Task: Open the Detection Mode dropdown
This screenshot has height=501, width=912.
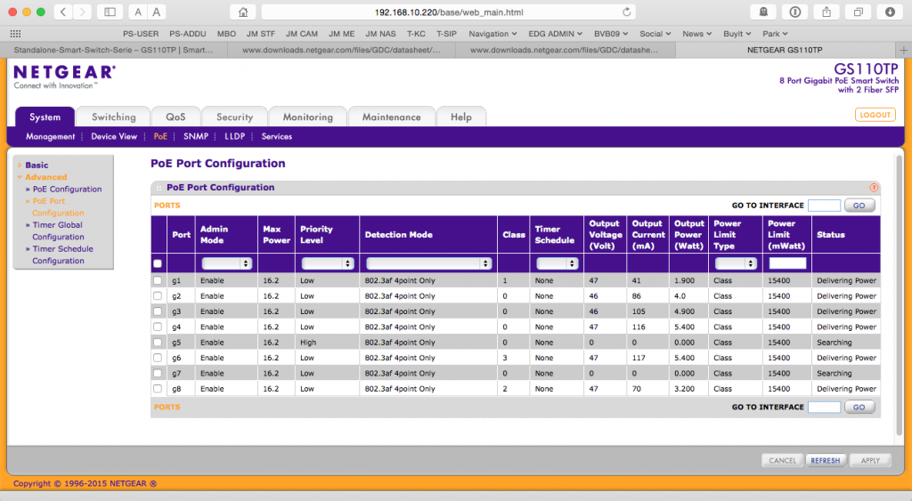Action: click(428, 263)
